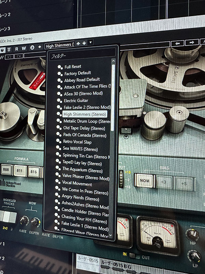The height and width of the screenshot is (274, 205).
Task: Click the Waves redo curved-arrow button
Action: pyautogui.click(x=19, y=56)
